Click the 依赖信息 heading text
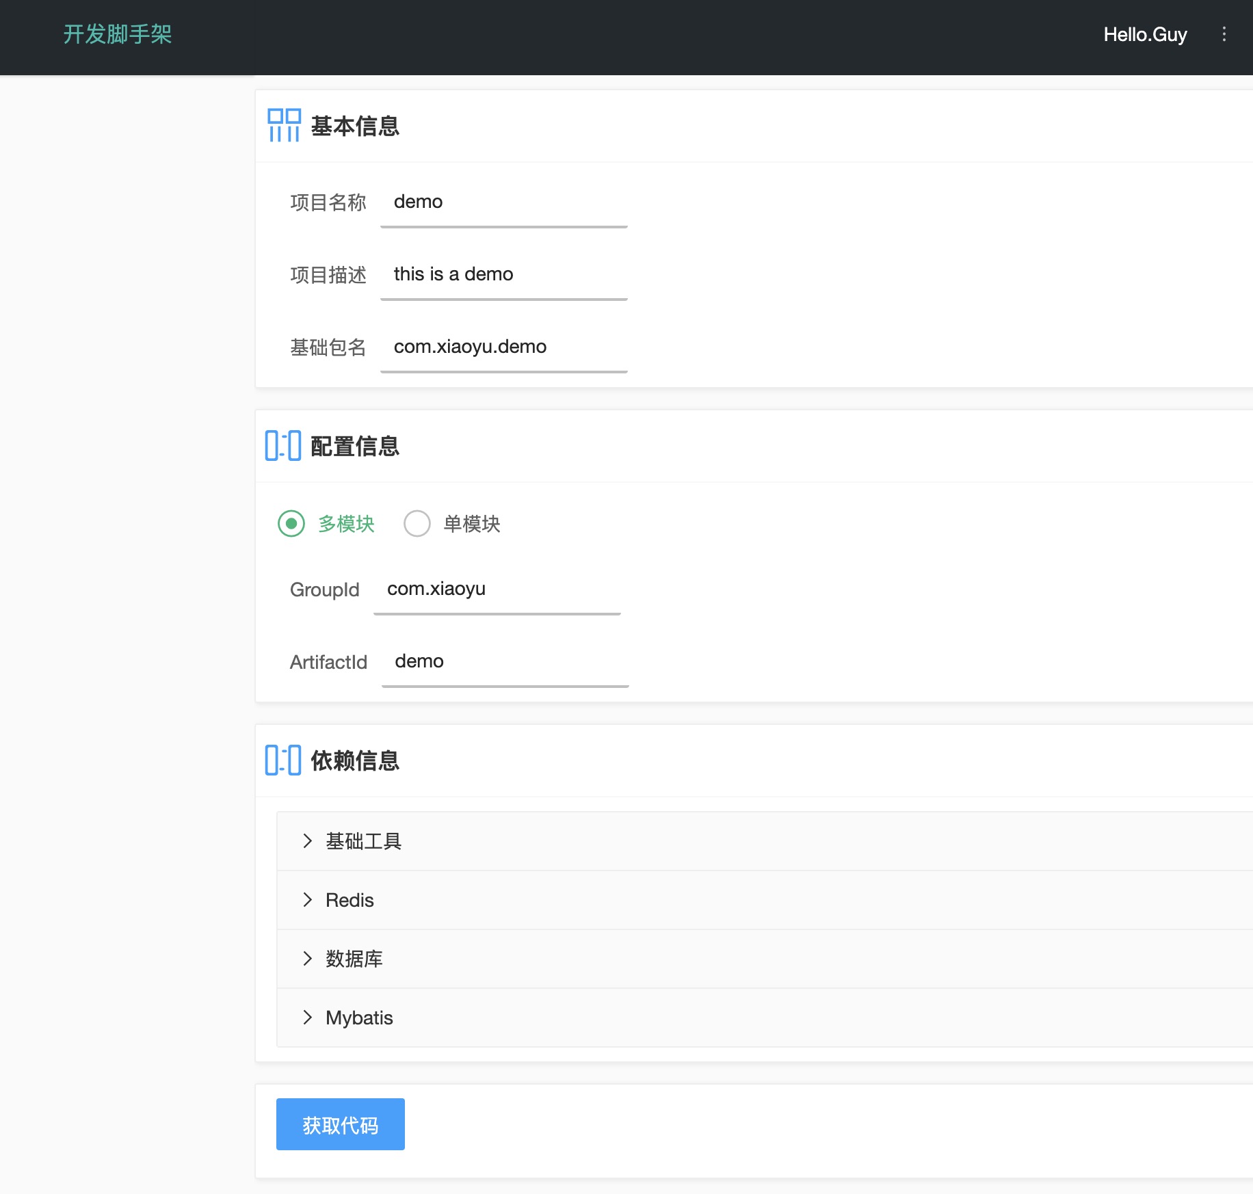Screen dimensions: 1253x1194 [355, 761]
